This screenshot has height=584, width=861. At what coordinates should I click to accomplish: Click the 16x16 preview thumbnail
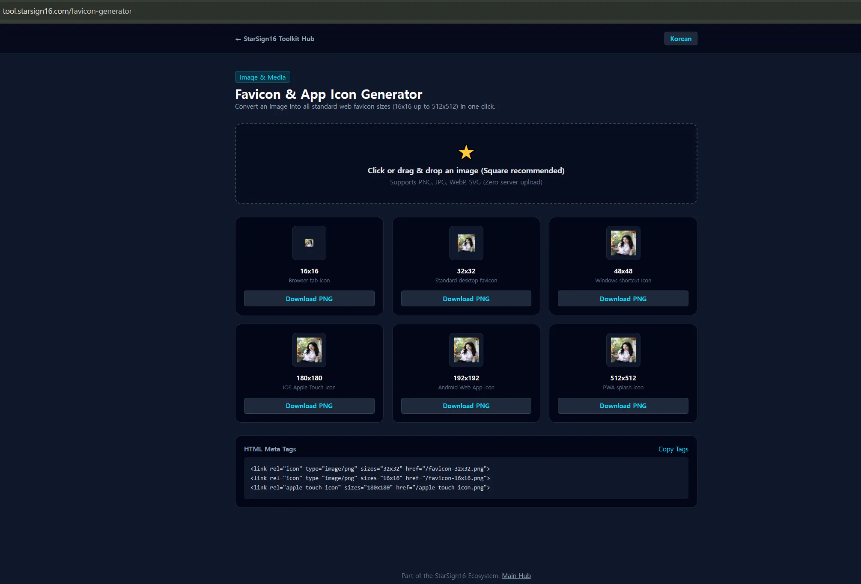pyautogui.click(x=309, y=243)
